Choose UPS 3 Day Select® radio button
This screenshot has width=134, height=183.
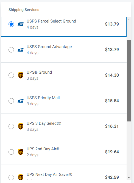pos(11,126)
